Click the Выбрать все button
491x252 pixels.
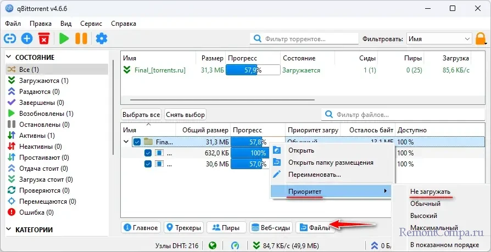tap(141, 115)
